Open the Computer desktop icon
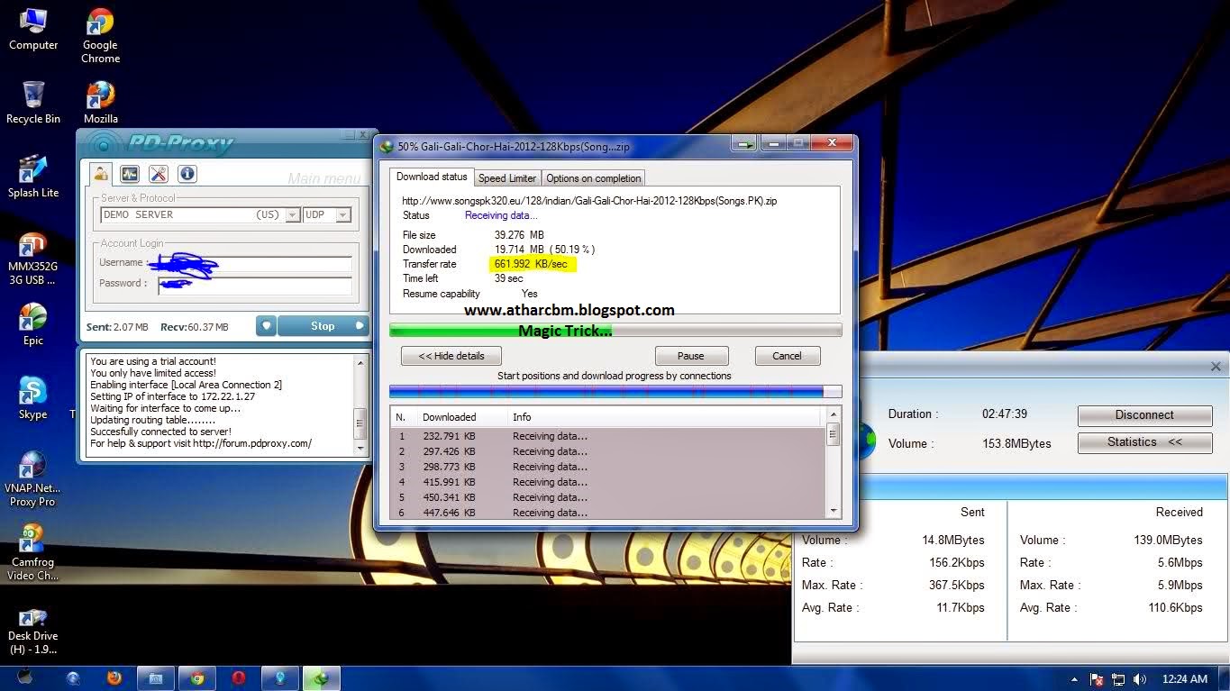 click(x=33, y=30)
